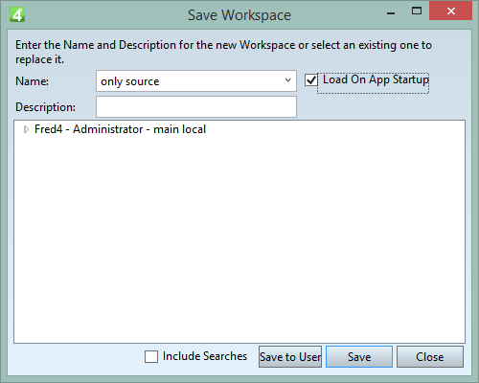The image size is (479, 383).
Task: Minimize the Save Workspace window
Action: 391,12
